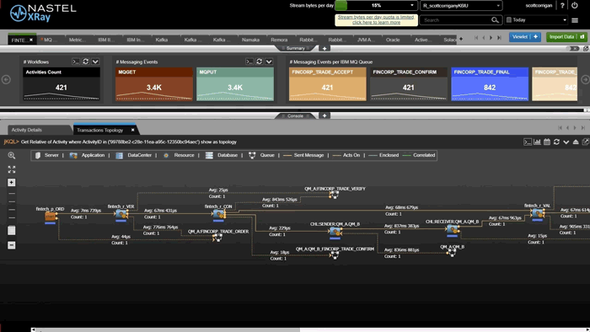Screen dimensions: 590x332
Task: Select the fintech_r_VER application node
Action: click(121, 215)
